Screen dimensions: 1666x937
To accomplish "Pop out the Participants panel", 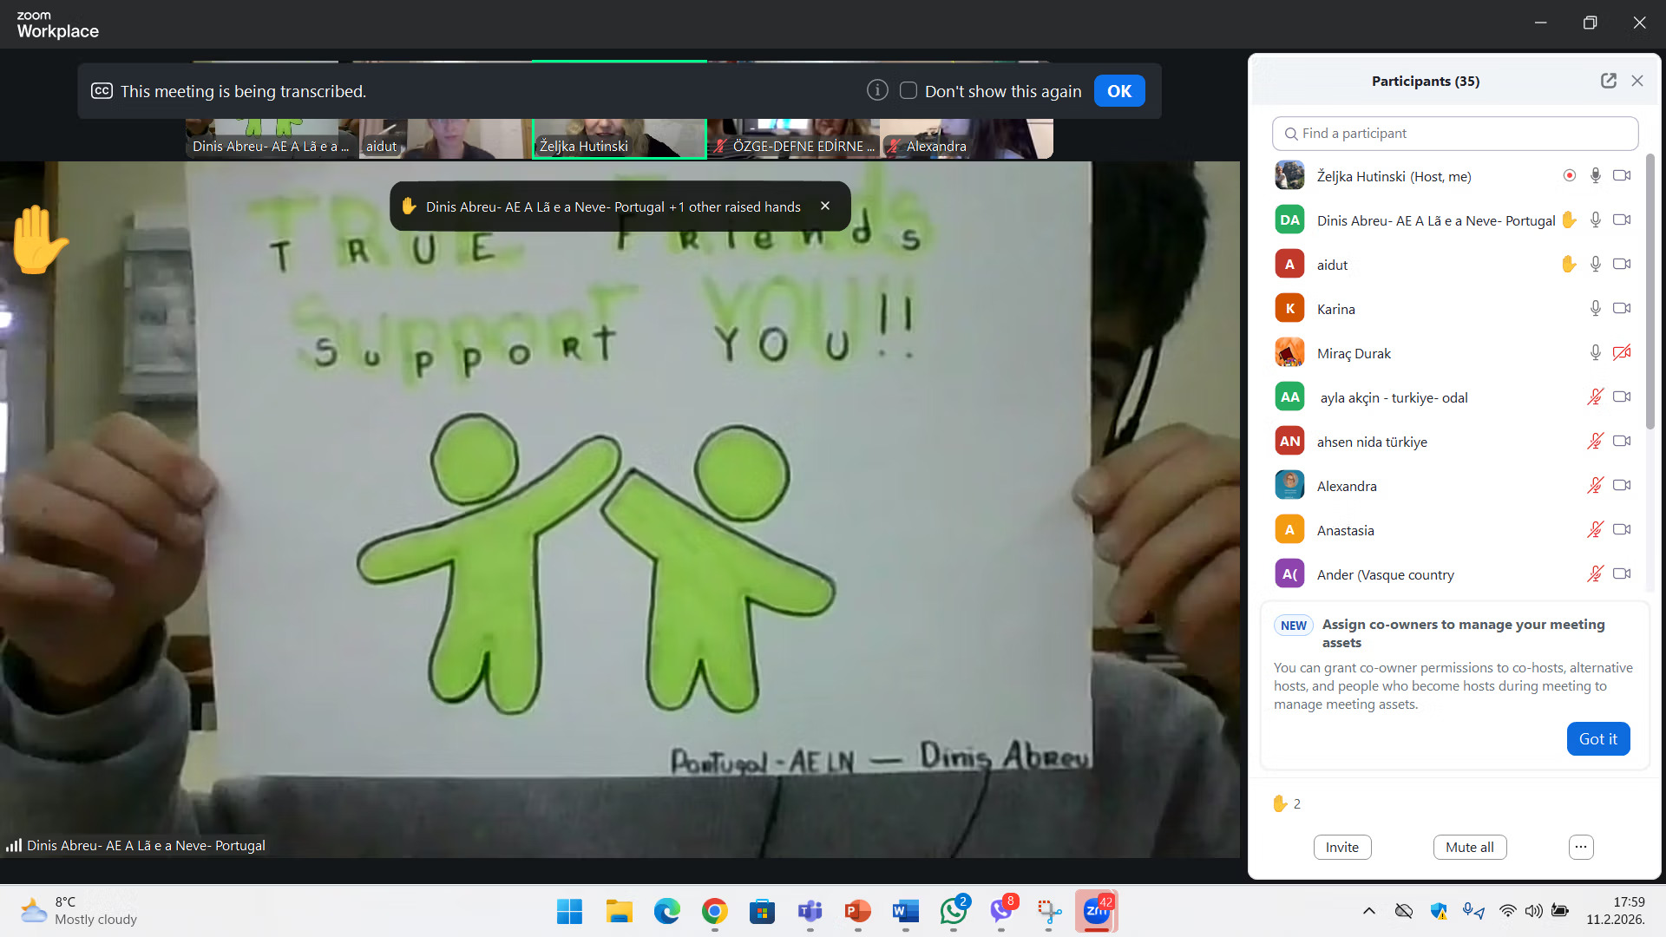I will tap(1608, 81).
